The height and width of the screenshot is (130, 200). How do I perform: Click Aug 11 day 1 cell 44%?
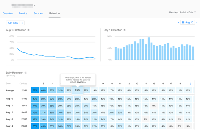[35, 106]
